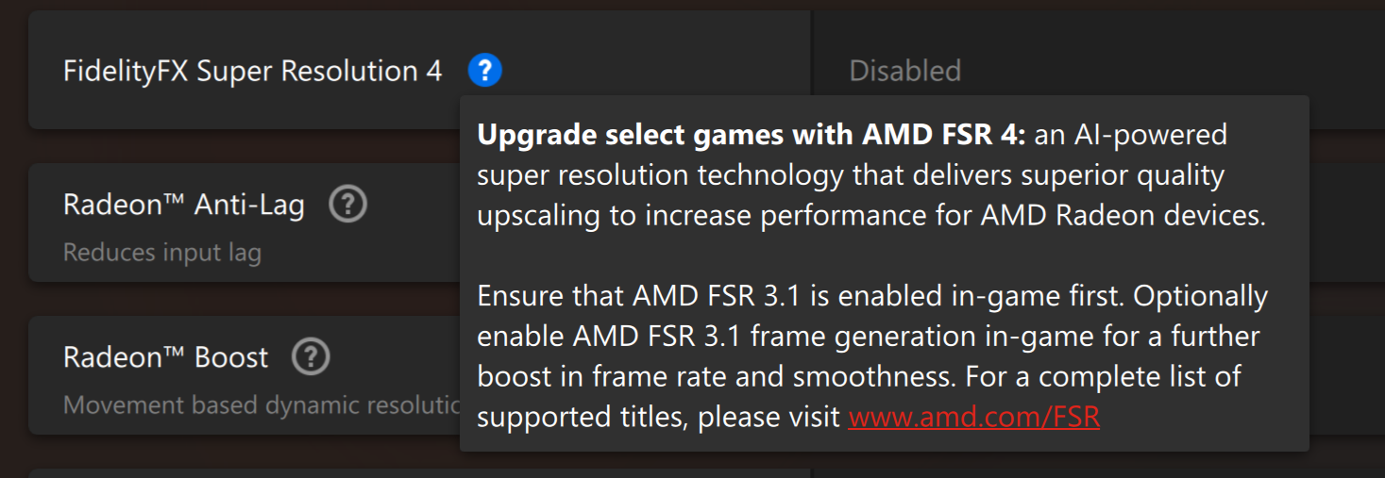Click Anti-Lag value panel right of tooltip
1385x478 pixels.
click(x=1347, y=223)
